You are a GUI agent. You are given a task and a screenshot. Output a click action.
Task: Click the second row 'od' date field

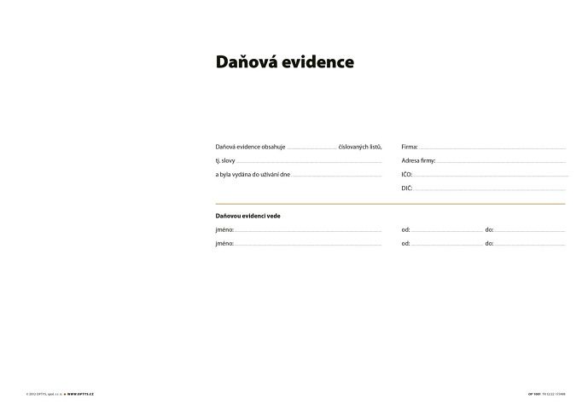click(x=446, y=244)
